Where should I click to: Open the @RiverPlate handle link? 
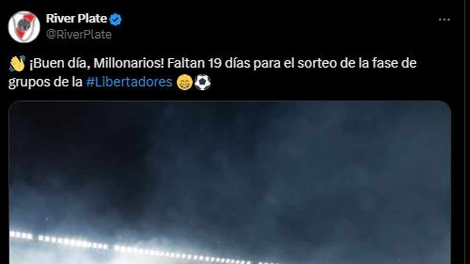click(x=79, y=34)
